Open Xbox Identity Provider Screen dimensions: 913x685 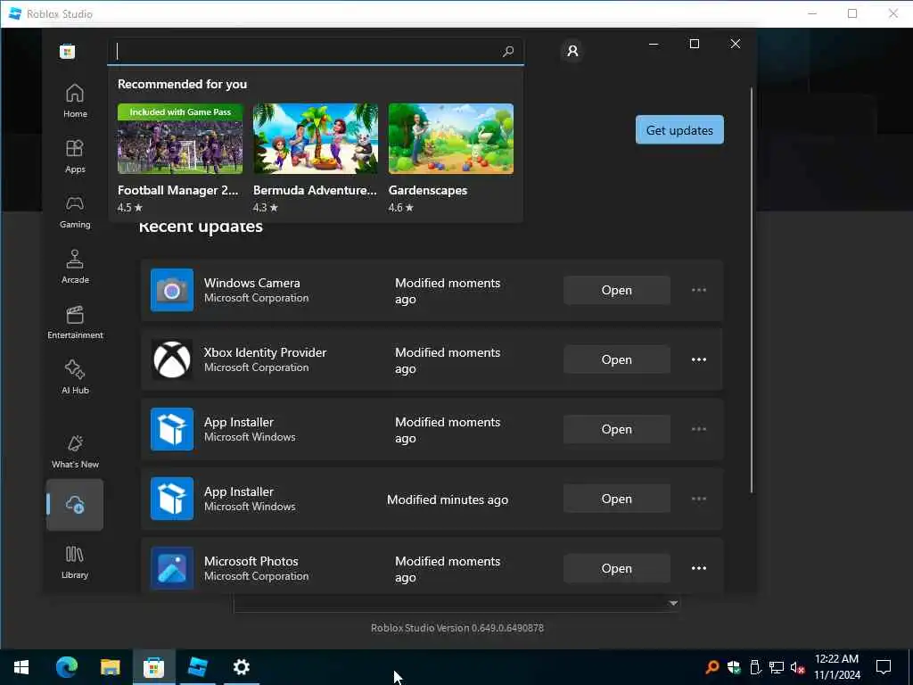pyautogui.click(x=617, y=359)
